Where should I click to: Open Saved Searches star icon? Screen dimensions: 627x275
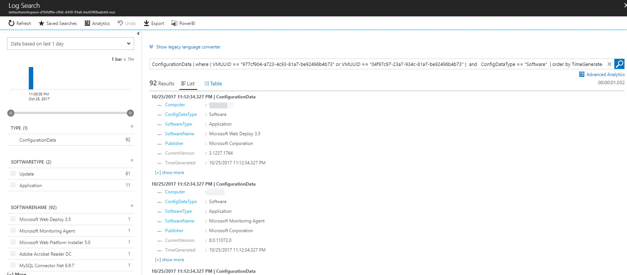point(41,23)
